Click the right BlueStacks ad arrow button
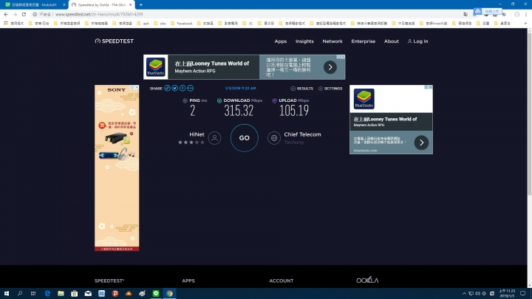 point(421,142)
